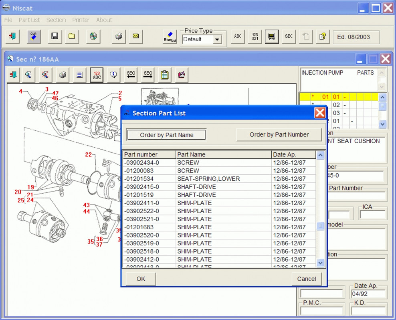Click part list scrollbar down arrow
The image size is (396, 320).
click(320, 263)
